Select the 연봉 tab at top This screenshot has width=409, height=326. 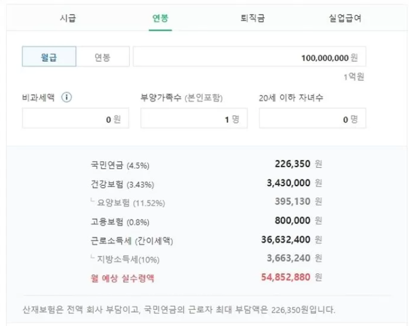pos(160,19)
